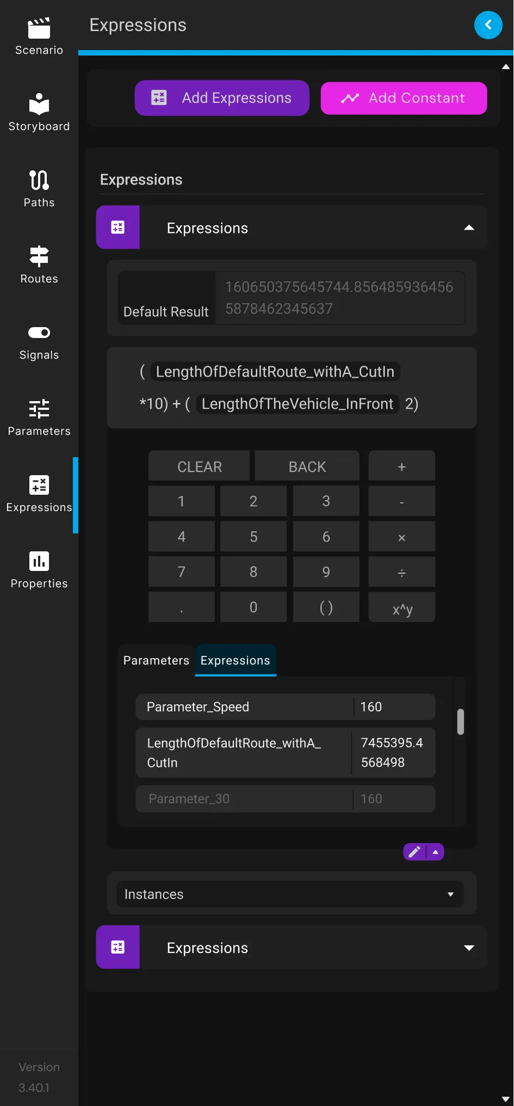Click the Version 3.40.1 label
This screenshot has height=1106, width=514.
pyautogui.click(x=39, y=1077)
